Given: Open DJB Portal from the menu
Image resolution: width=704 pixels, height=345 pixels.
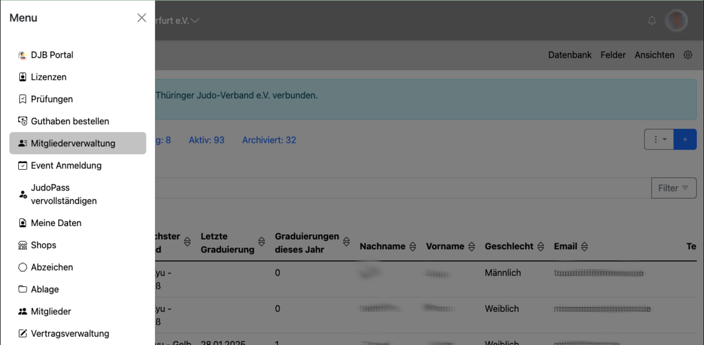Looking at the screenshot, I should pos(52,55).
